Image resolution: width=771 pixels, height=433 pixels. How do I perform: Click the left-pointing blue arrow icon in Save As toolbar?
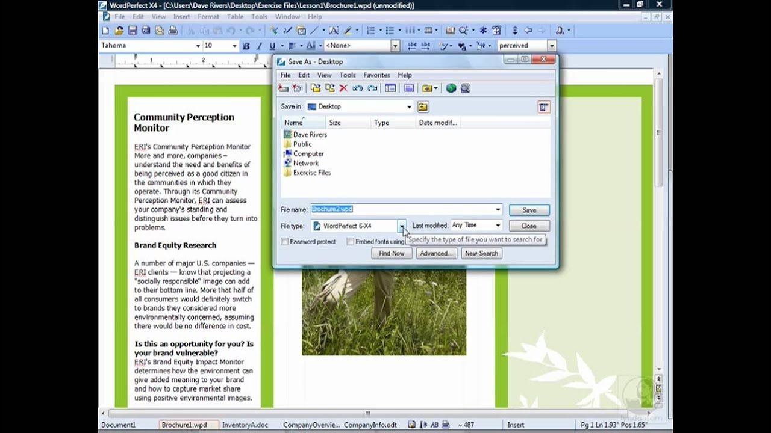(x=358, y=88)
